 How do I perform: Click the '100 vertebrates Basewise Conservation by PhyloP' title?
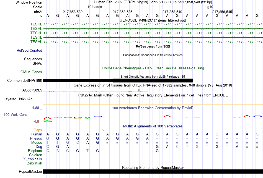click(153, 108)
